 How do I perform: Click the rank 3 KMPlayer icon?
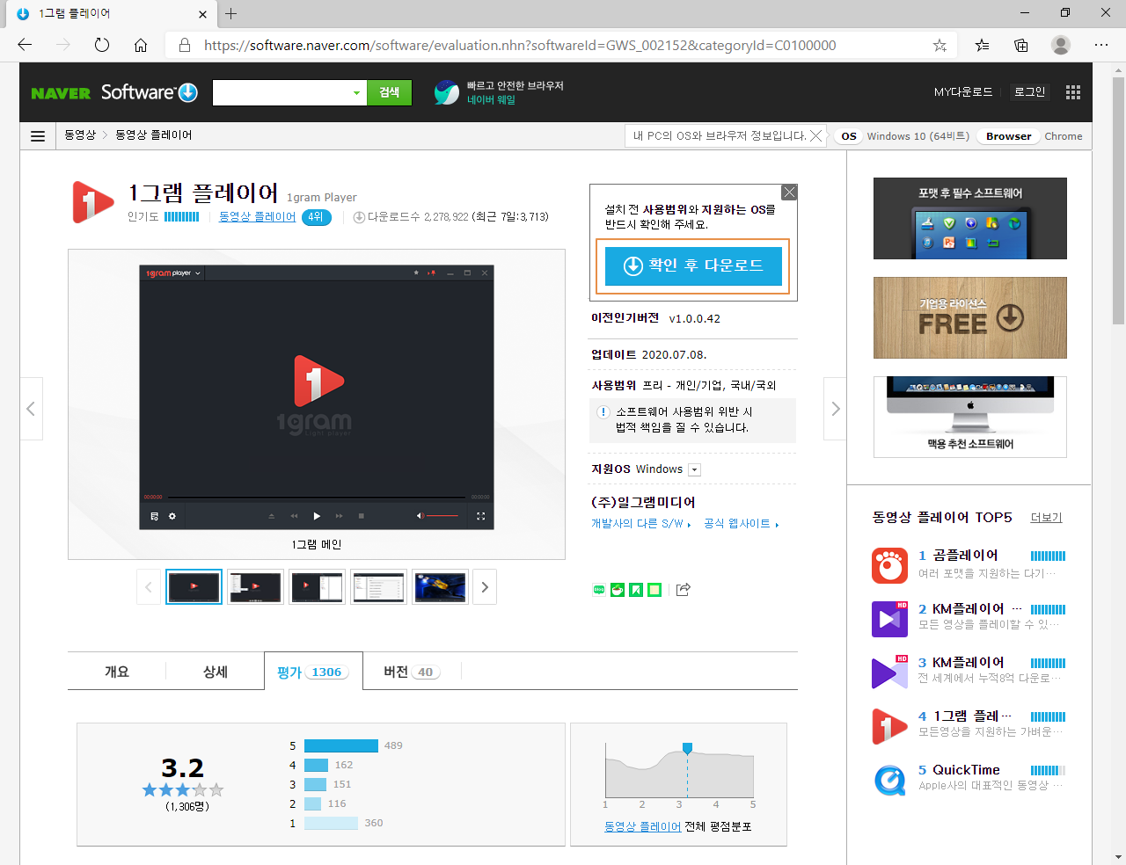(x=889, y=672)
